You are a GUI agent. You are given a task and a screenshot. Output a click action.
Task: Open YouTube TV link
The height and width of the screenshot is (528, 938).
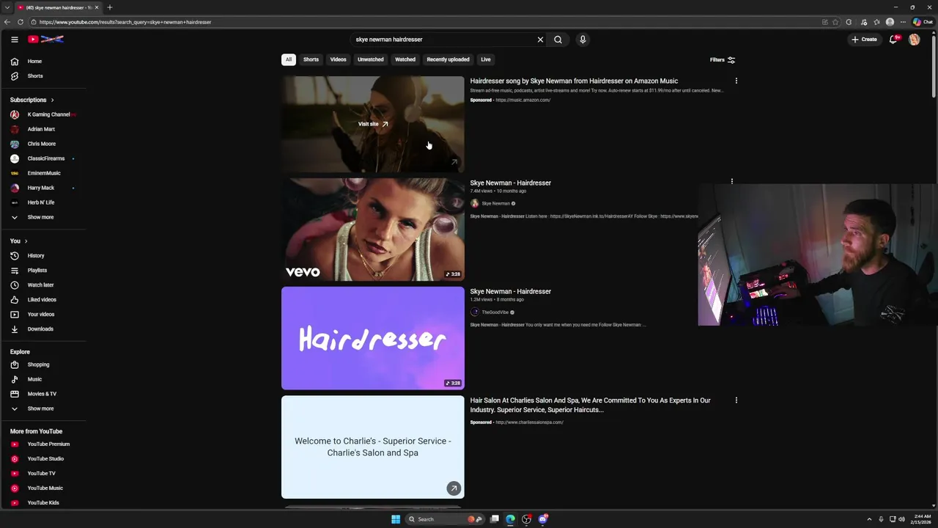point(44,474)
